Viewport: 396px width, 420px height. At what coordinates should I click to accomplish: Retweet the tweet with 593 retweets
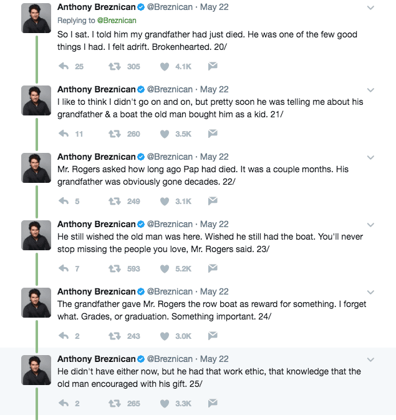point(114,268)
